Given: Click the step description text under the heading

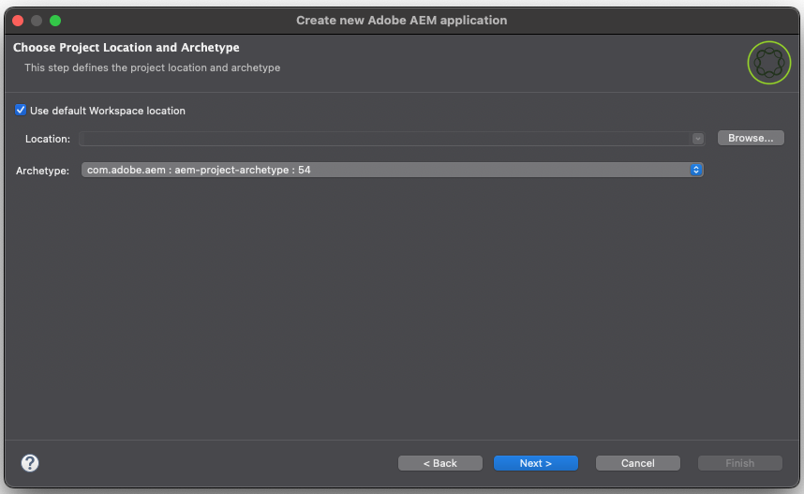Looking at the screenshot, I should (152, 67).
